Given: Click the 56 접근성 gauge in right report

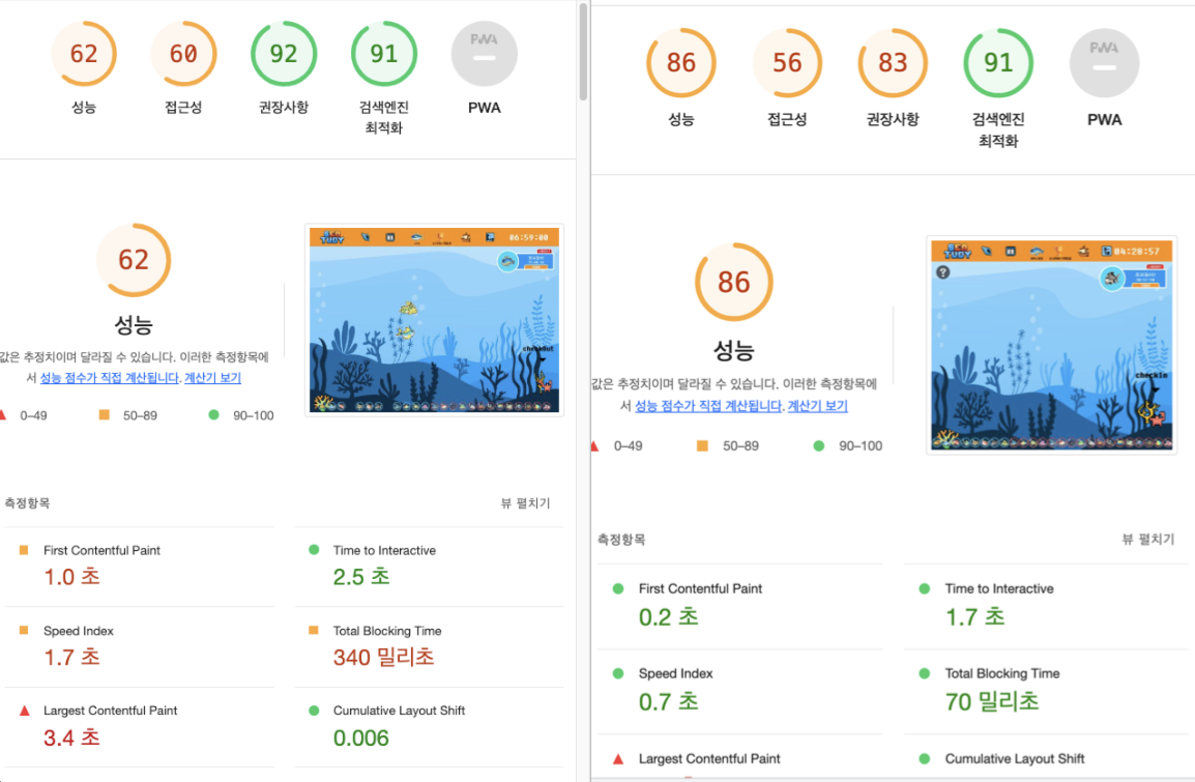Looking at the screenshot, I should click(x=787, y=63).
